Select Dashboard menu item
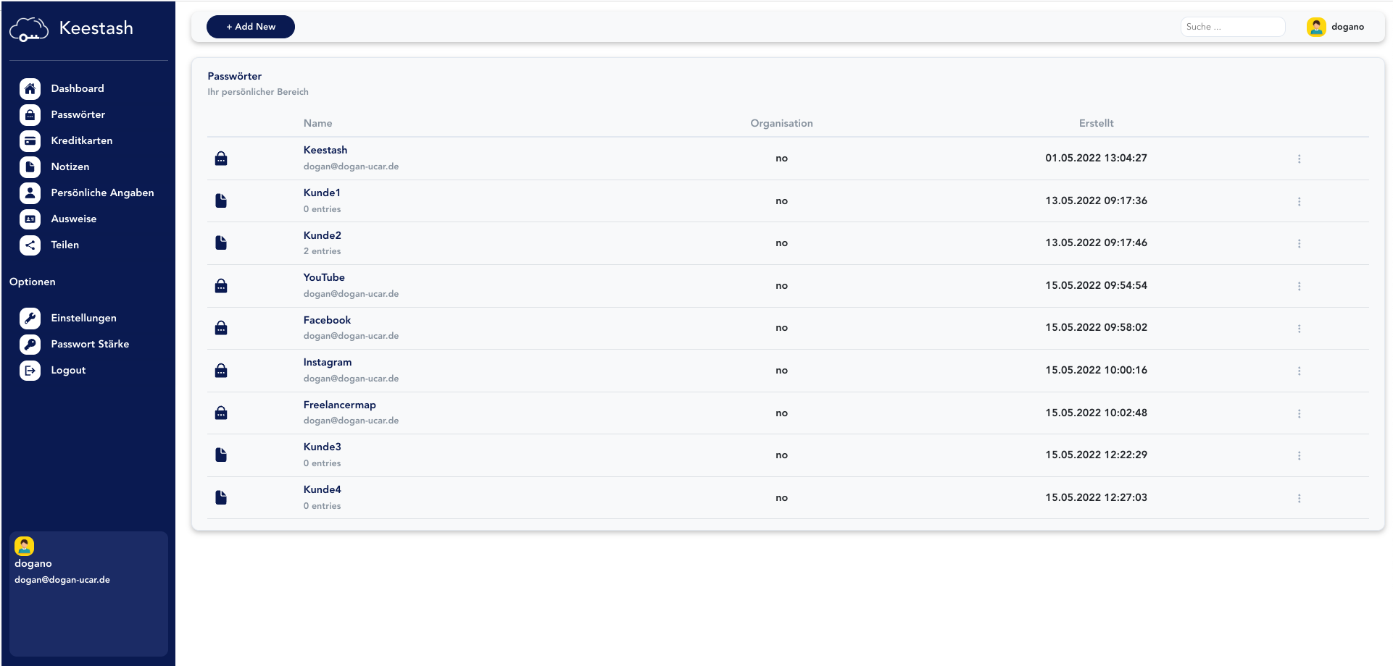This screenshot has height=666, width=1393. (x=78, y=88)
